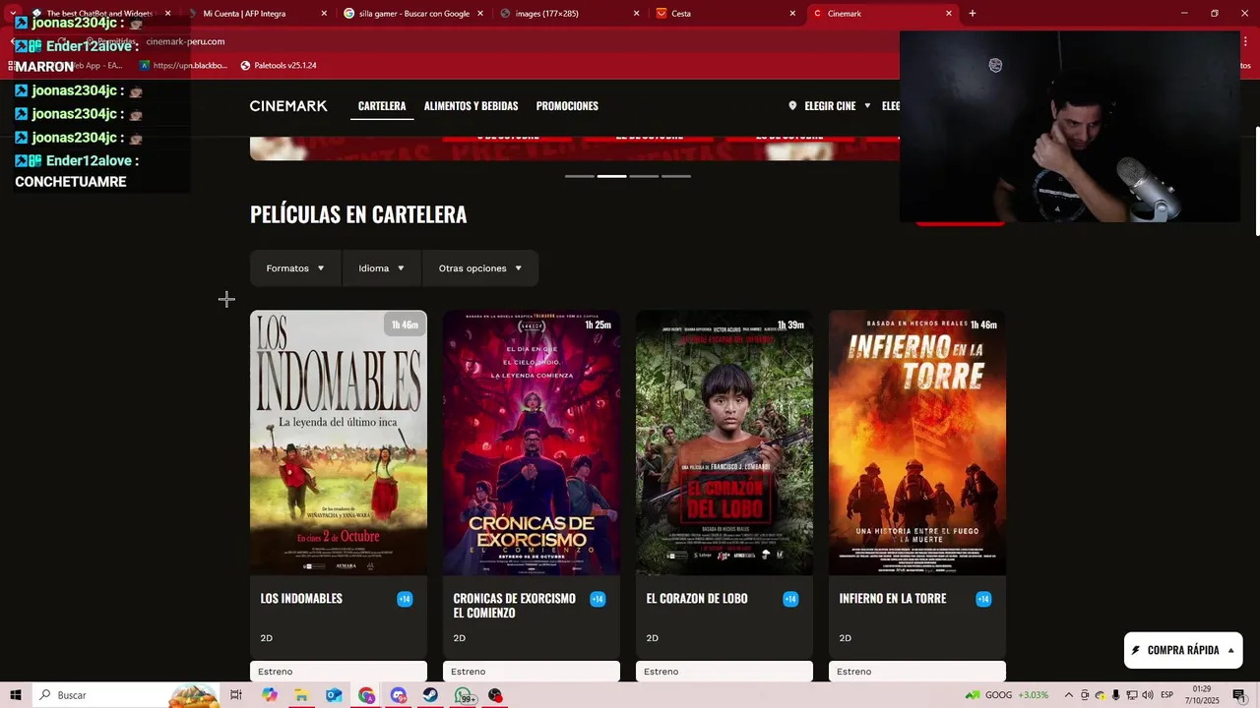Switch to Mi Cuenta AFP Integra tab

pyautogui.click(x=256, y=14)
